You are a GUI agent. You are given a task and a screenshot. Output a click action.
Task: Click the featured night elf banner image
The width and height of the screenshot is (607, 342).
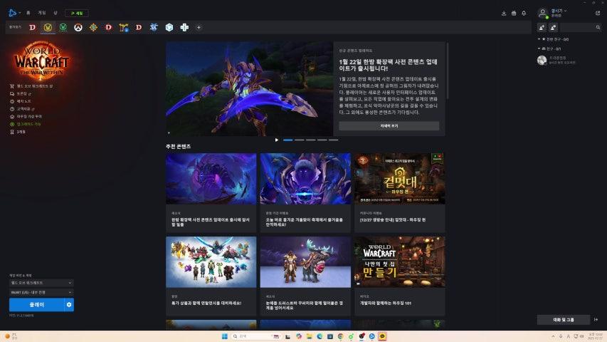pos(249,89)
